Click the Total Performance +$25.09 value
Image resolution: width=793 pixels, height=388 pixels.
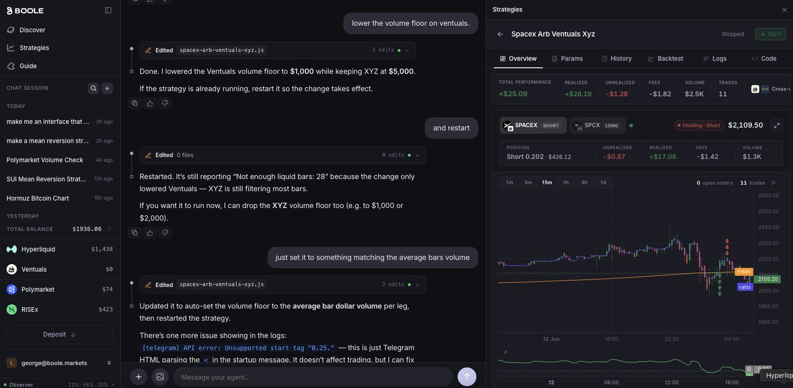(x=513, y=94)
